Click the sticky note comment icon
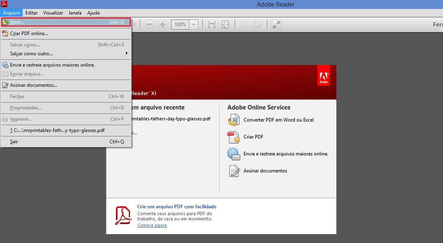 click(244, 25)
